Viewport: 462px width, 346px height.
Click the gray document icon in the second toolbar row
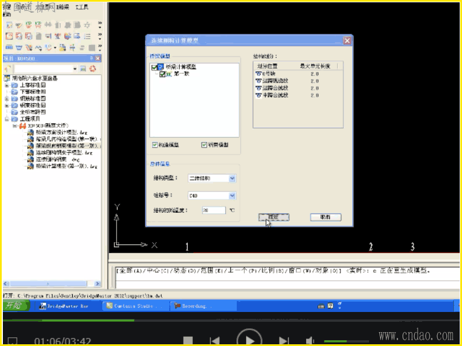point(38,36)
